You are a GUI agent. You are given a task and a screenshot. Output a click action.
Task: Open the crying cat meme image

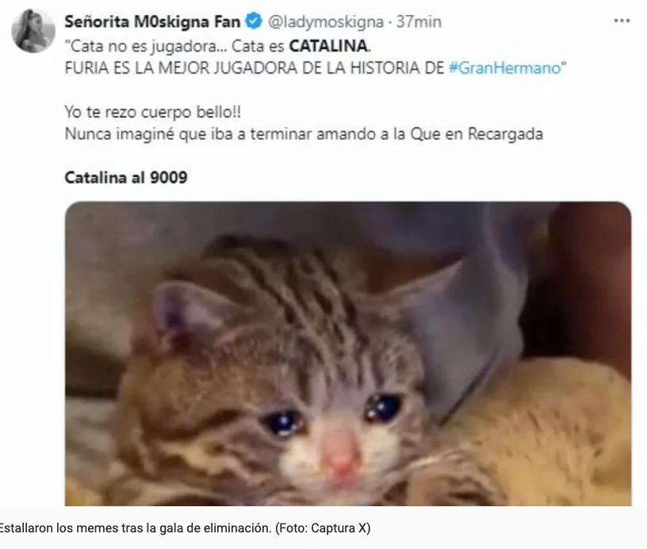pos(348,353)
